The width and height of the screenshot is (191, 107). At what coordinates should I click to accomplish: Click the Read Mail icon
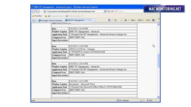pos(121,20)
